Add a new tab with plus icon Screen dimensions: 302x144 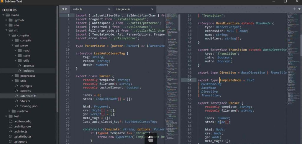pyautogui.click(x=294, y=9)
